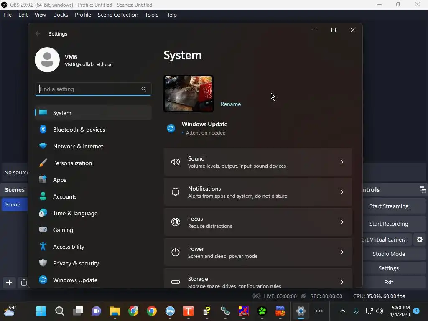Open Gaming settings category
Screen dimensions: 428x321
[x=93, y=230]
